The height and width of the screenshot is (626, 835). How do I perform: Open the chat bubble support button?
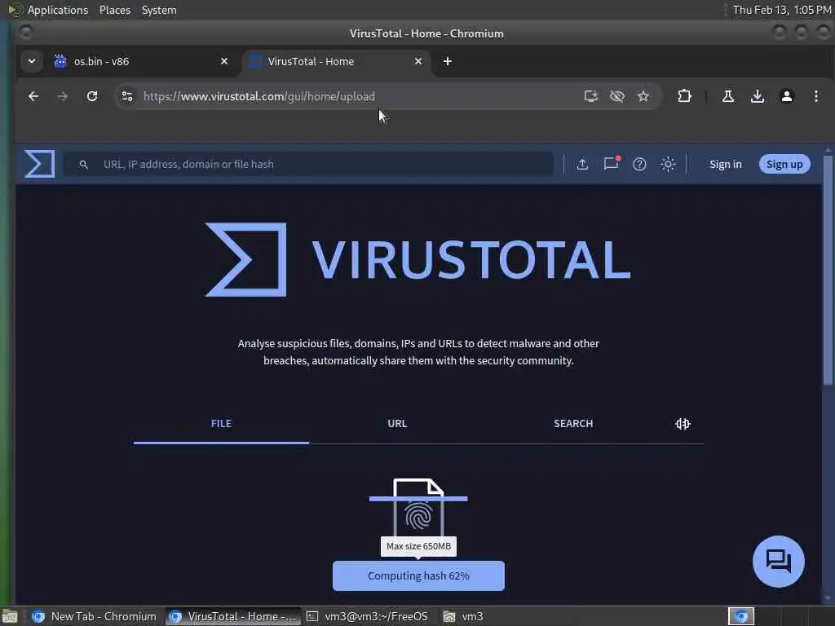(x=779, y=561)
